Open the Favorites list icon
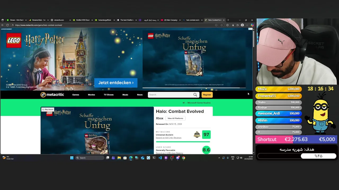Screen dimensions: 339x190 (x=238, y=25)
